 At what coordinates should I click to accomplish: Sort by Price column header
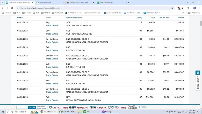tap(153, 18)
